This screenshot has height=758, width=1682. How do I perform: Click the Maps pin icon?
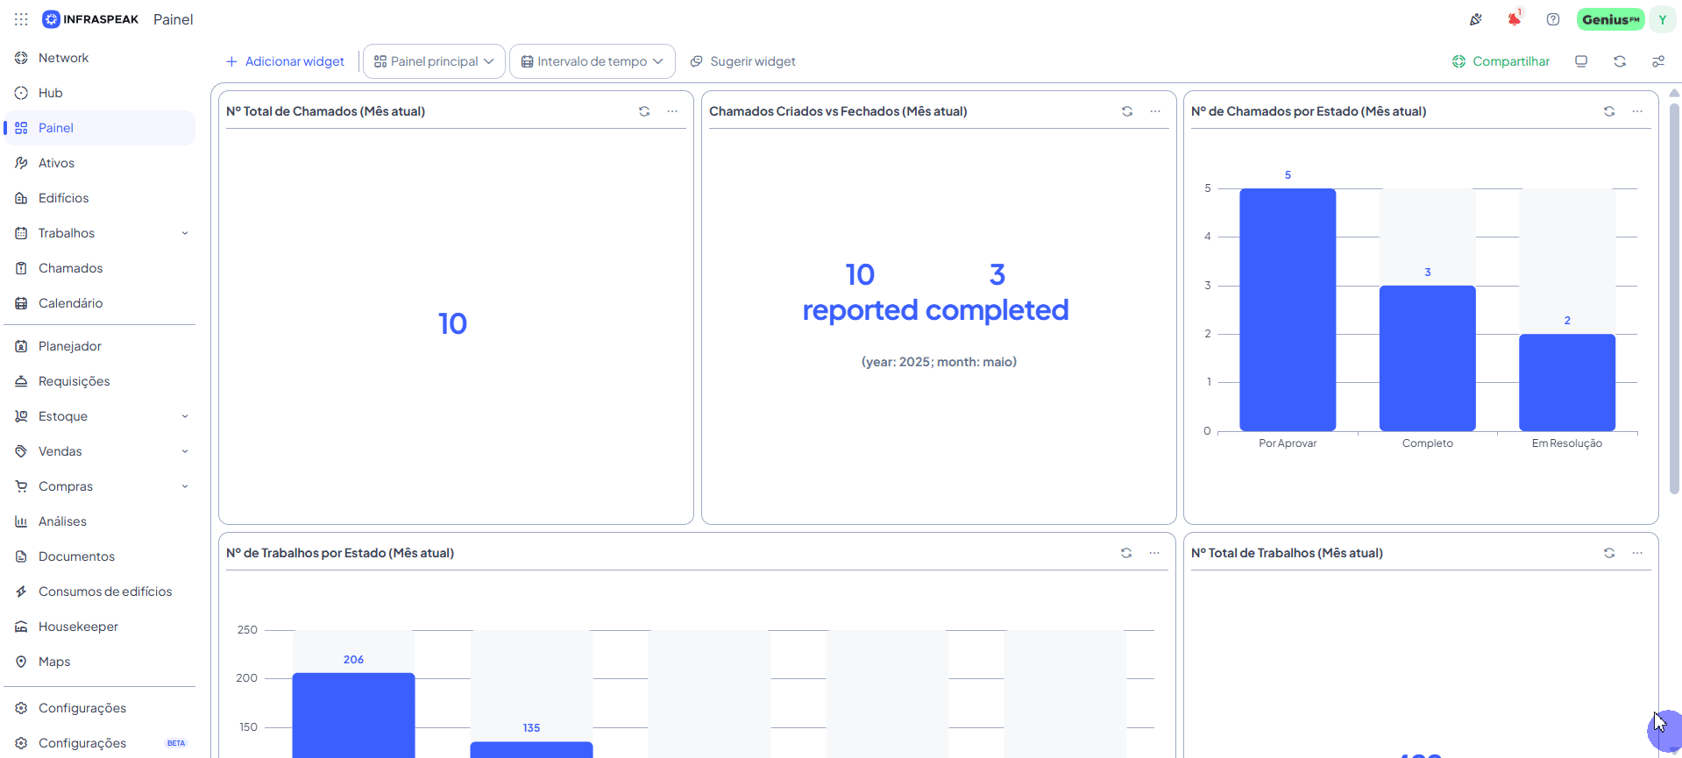(x=21, y=662)
